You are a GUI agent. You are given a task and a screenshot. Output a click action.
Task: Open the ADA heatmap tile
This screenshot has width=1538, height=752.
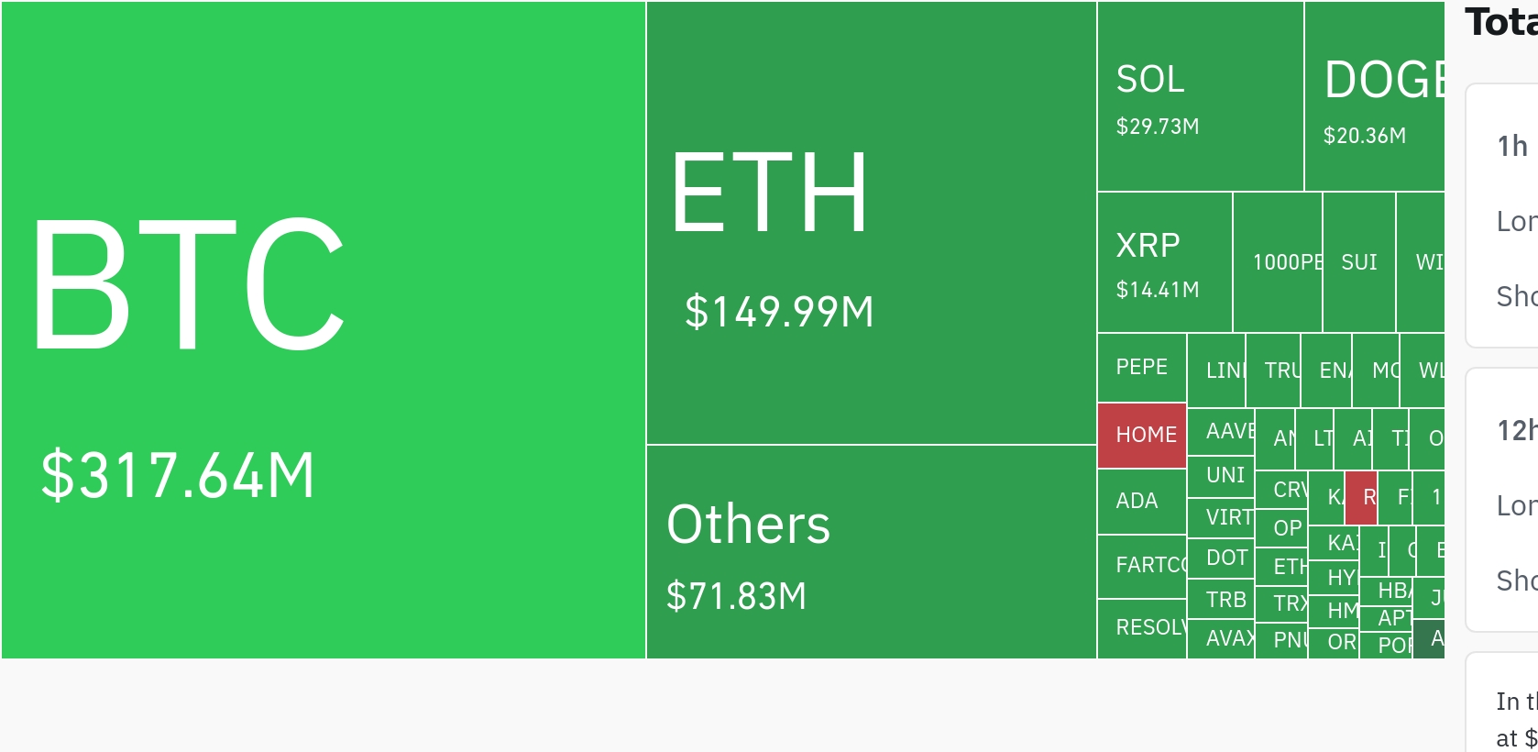(x=1142, y=502)
